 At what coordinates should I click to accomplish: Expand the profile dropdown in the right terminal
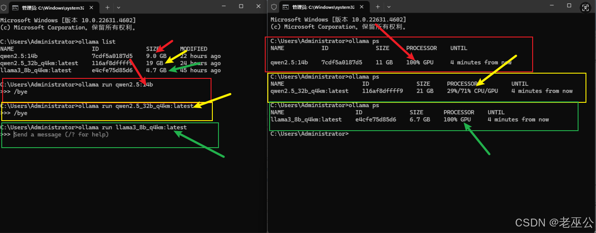[x=389, y=7]
